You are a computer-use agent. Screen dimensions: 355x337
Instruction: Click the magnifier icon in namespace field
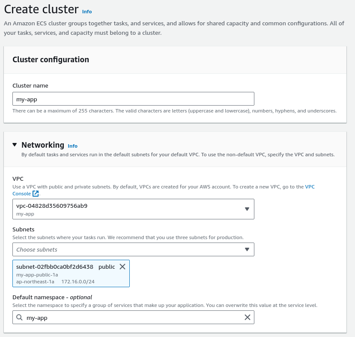pyautogui.click(x=19, y=317)
